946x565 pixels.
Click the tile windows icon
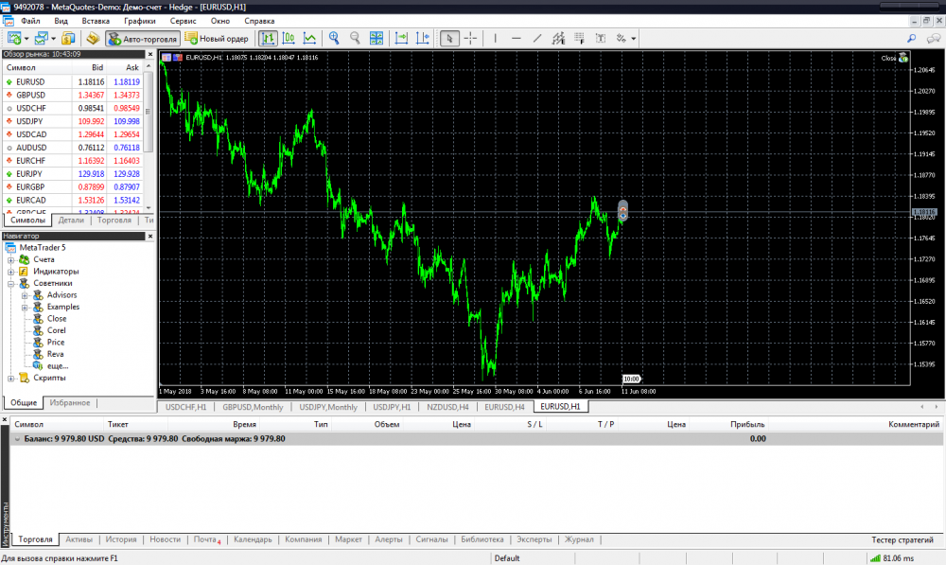[377, 39]
